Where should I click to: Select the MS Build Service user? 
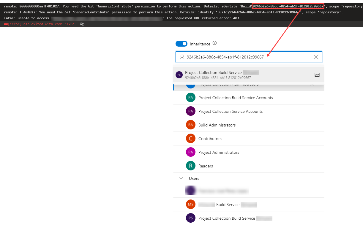tap(249, 205)
